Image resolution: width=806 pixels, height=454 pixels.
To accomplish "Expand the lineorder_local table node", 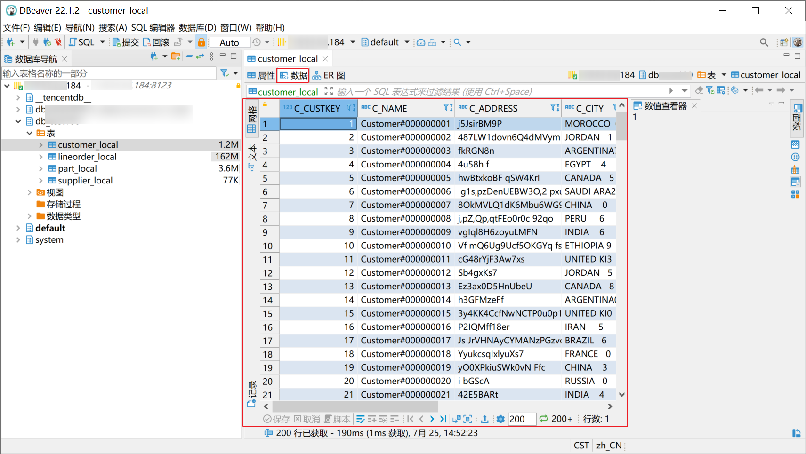I will (x=40, y=157).
